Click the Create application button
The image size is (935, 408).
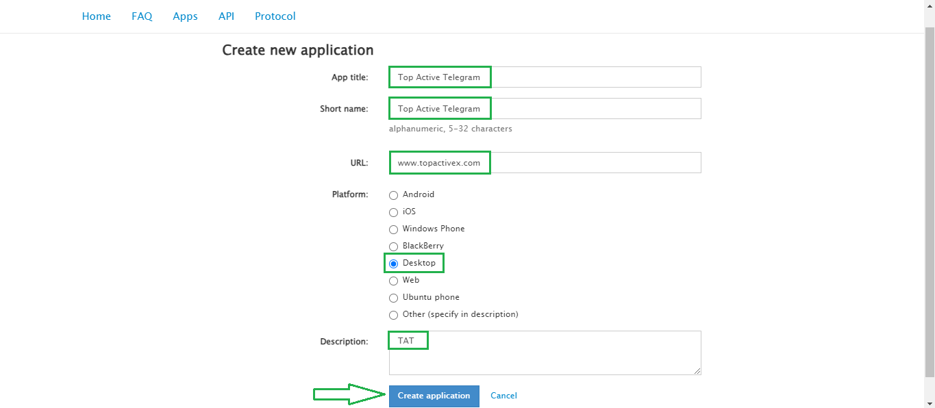434,396
